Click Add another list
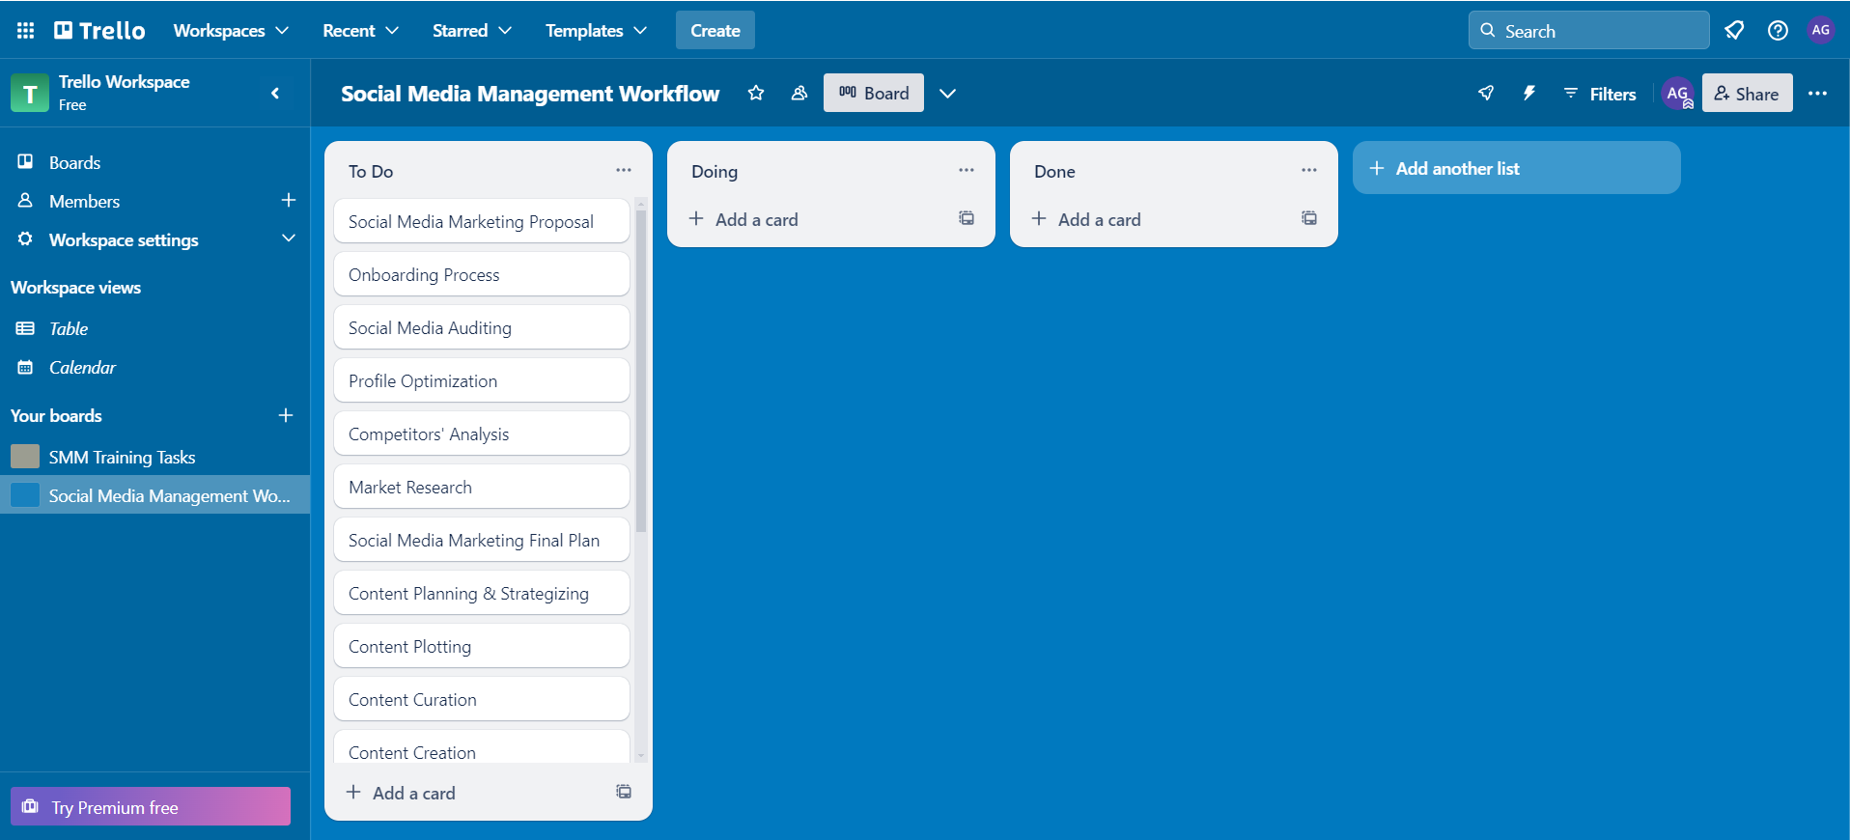 point(1517,168)
